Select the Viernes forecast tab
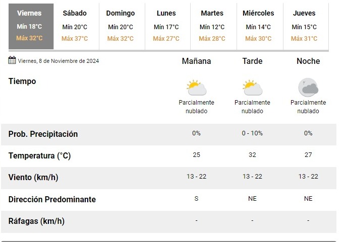The width and height of the screenshot is (346, 242). point(29,26)
